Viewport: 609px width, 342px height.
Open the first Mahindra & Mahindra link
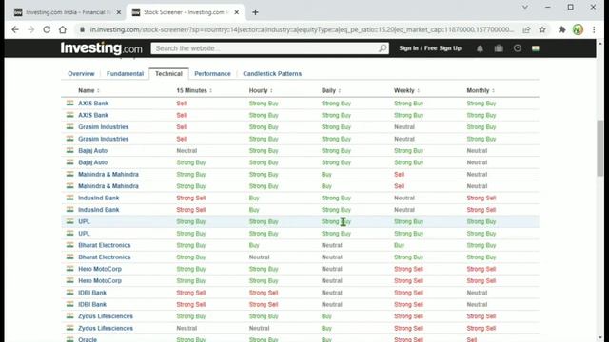pyautogui.click(x=108, y=175)
